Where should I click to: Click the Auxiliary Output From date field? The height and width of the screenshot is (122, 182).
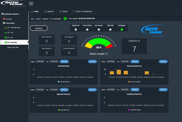[x=111, y=90]
